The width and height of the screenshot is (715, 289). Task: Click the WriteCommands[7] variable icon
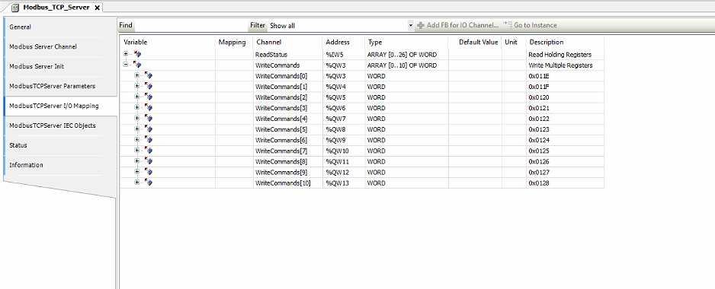coord(148,151)
